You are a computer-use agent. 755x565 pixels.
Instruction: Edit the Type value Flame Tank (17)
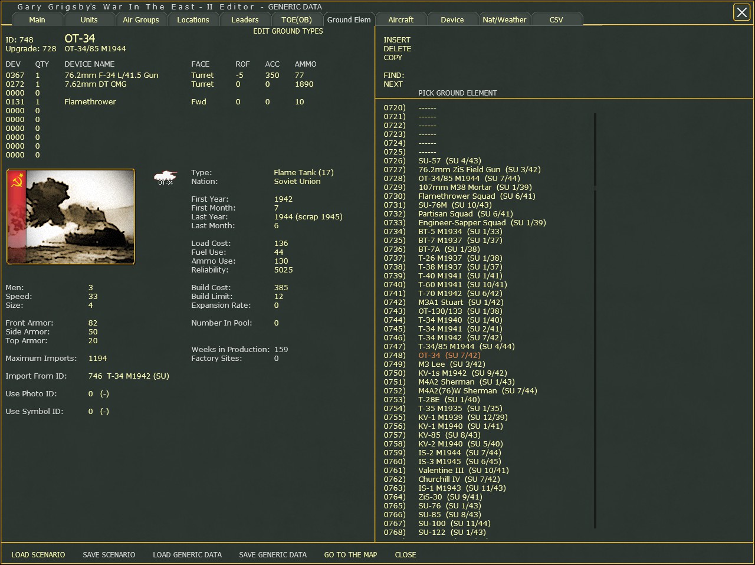coord(304,173)
